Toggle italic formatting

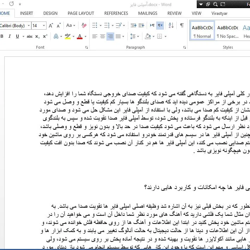tap(10, 36)
